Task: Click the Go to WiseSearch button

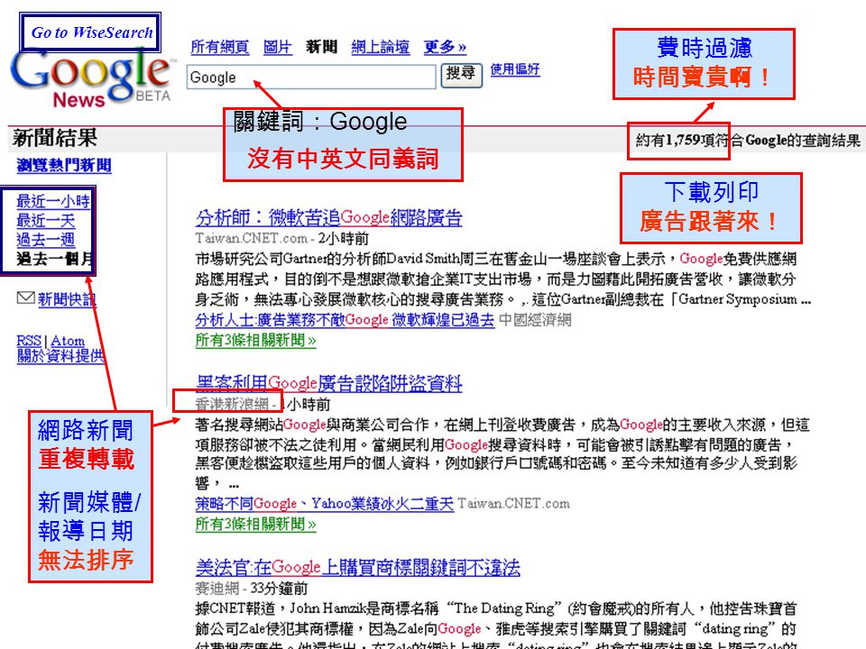Action: pyautogui.click(x=91, y=32)
